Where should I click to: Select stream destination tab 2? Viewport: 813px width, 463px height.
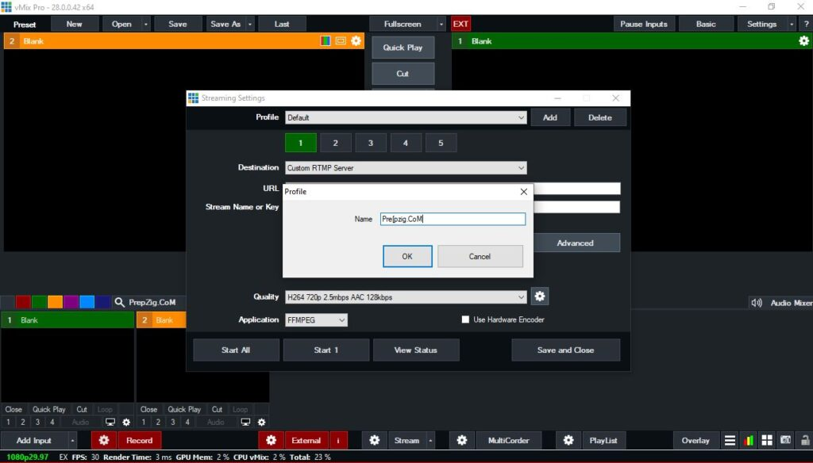coord(336,143)
